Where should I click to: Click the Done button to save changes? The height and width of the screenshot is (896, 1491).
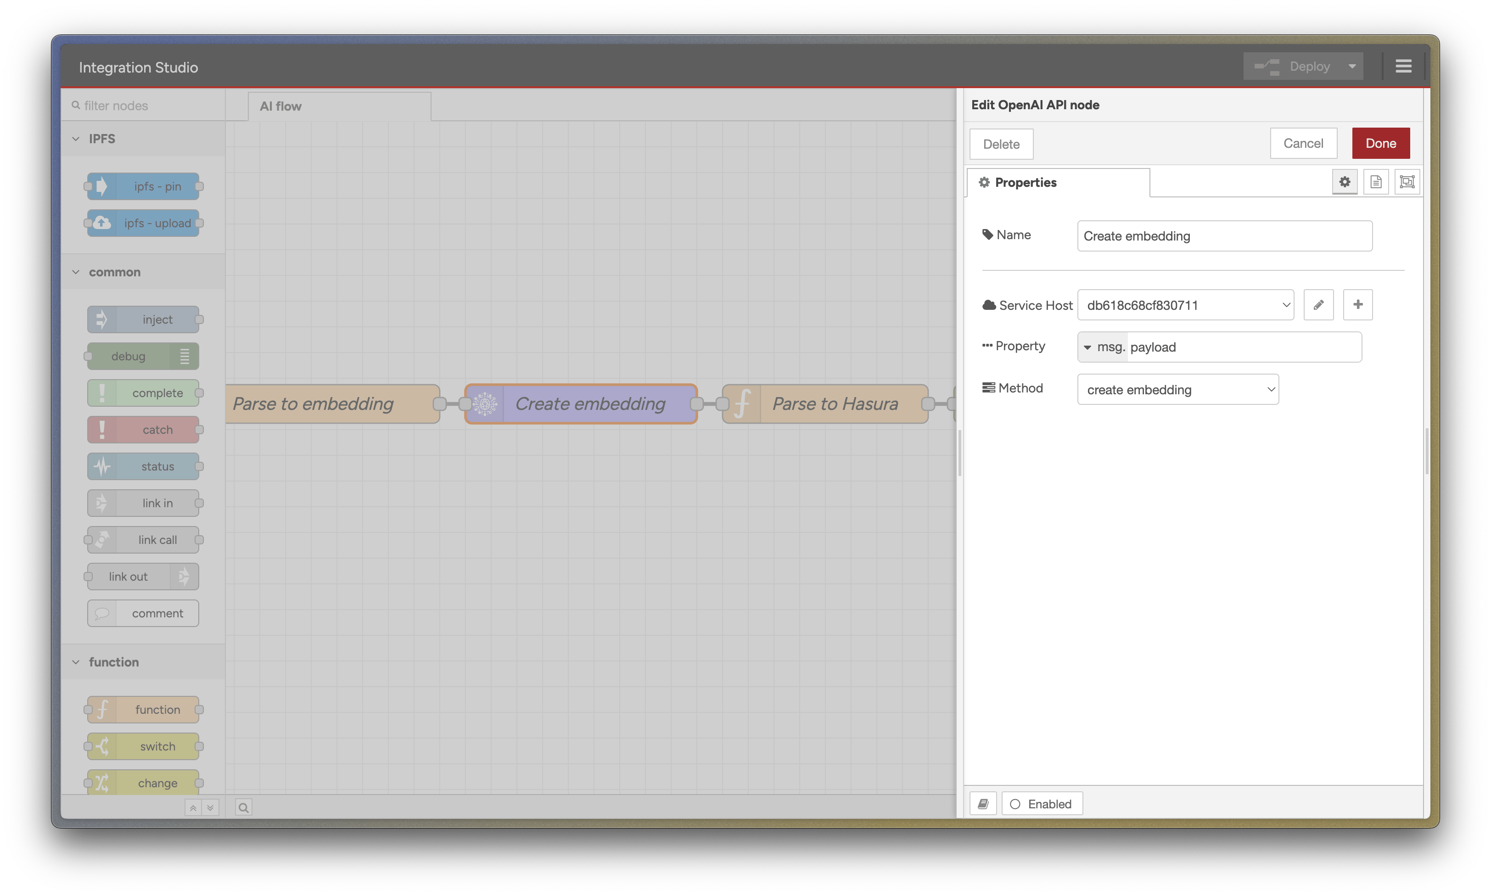(1381, 143)
